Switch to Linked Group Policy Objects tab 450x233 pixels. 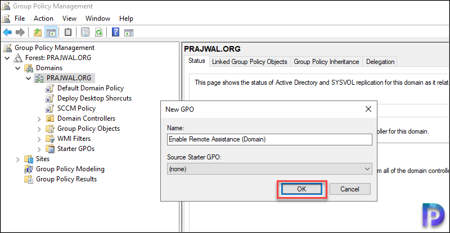coord(249,62)
